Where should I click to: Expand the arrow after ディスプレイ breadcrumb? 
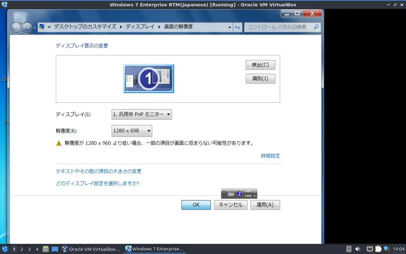(159, 27)
